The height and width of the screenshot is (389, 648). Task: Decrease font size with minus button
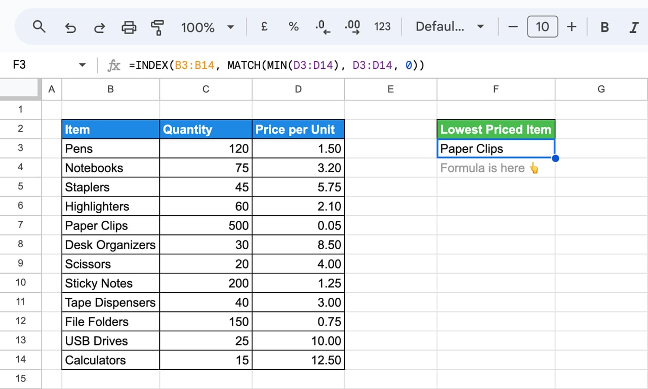coord(513,27)
